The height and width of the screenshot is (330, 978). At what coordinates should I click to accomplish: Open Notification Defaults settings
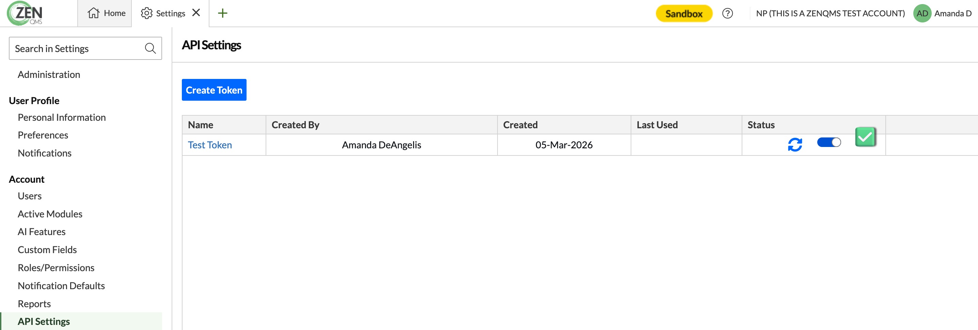point(61,286)
